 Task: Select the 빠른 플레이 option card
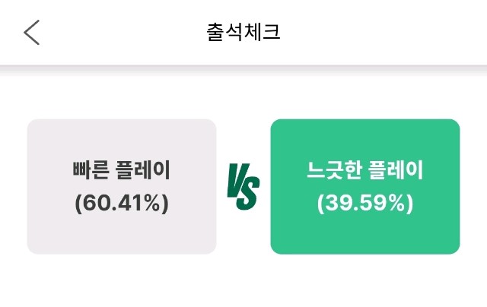pyautogui.click(x=122, y=186)
